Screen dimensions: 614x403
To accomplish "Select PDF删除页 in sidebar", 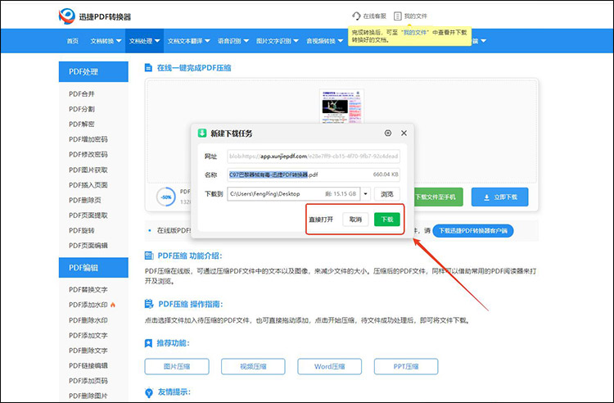I will click(85, 200).
